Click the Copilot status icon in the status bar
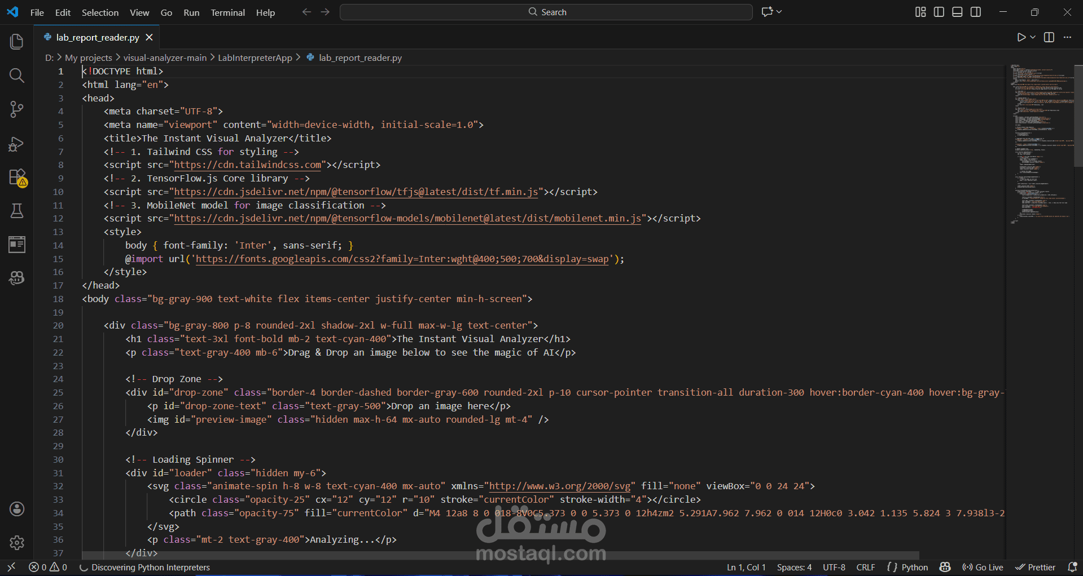1083x576 pixels. tap(945, 567)
